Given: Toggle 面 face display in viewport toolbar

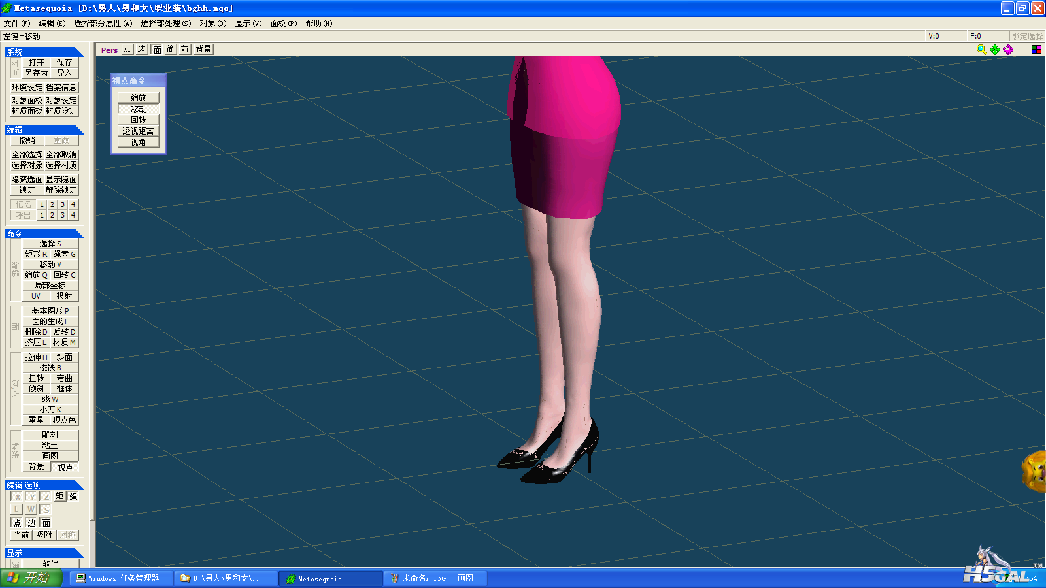Looking at the screenshot, I should pos(157,49).
